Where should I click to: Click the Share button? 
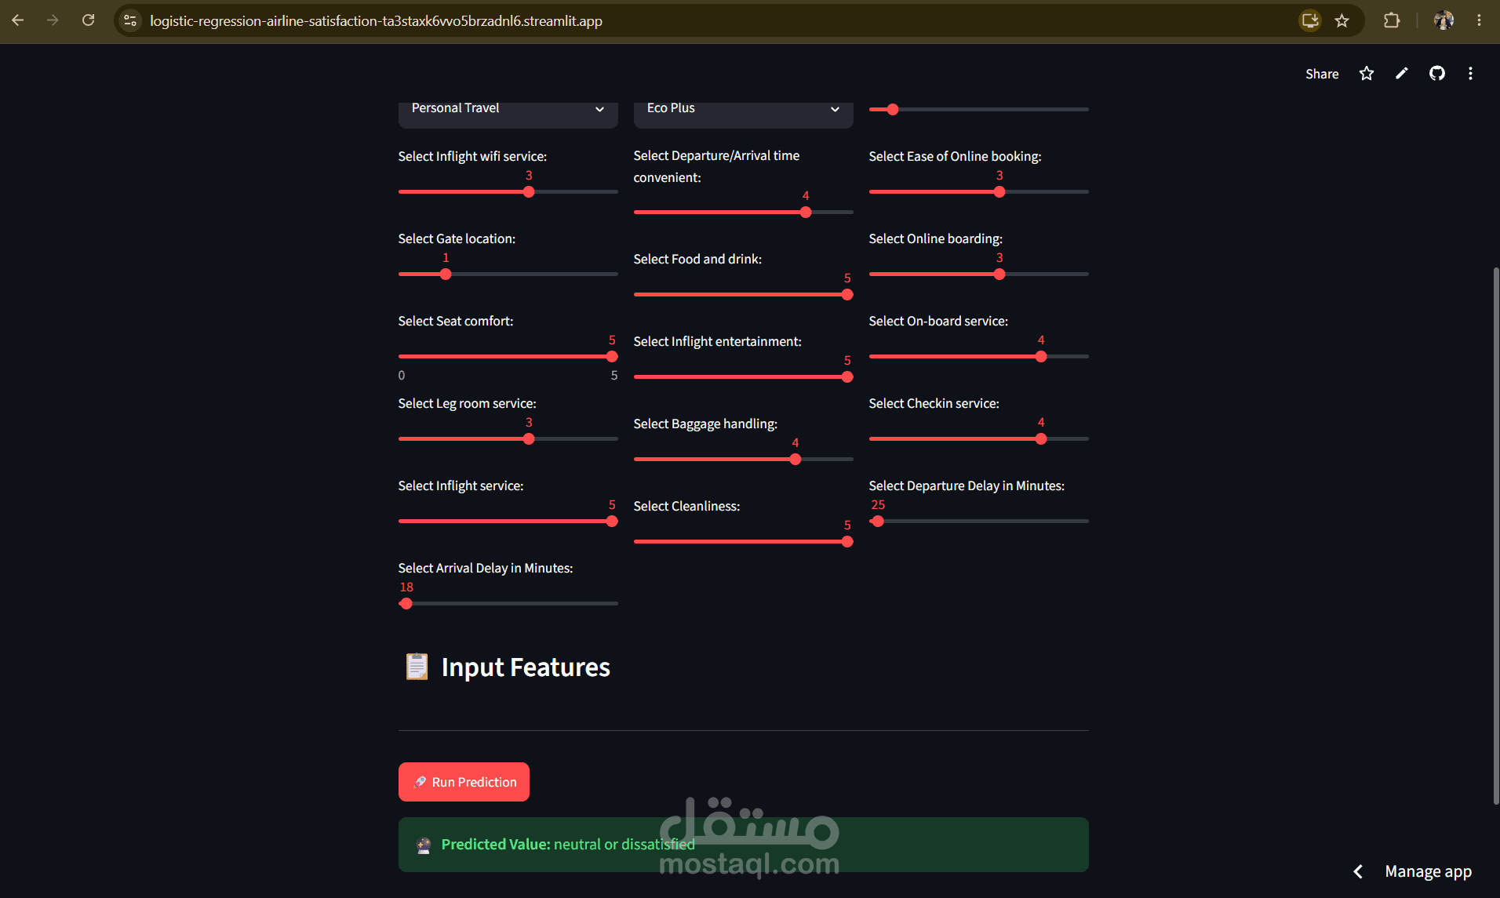tap(1322, 74)
